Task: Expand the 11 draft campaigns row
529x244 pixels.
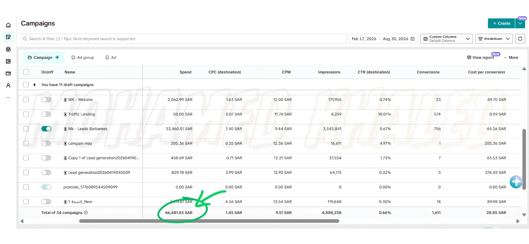Action: (35, 85)
